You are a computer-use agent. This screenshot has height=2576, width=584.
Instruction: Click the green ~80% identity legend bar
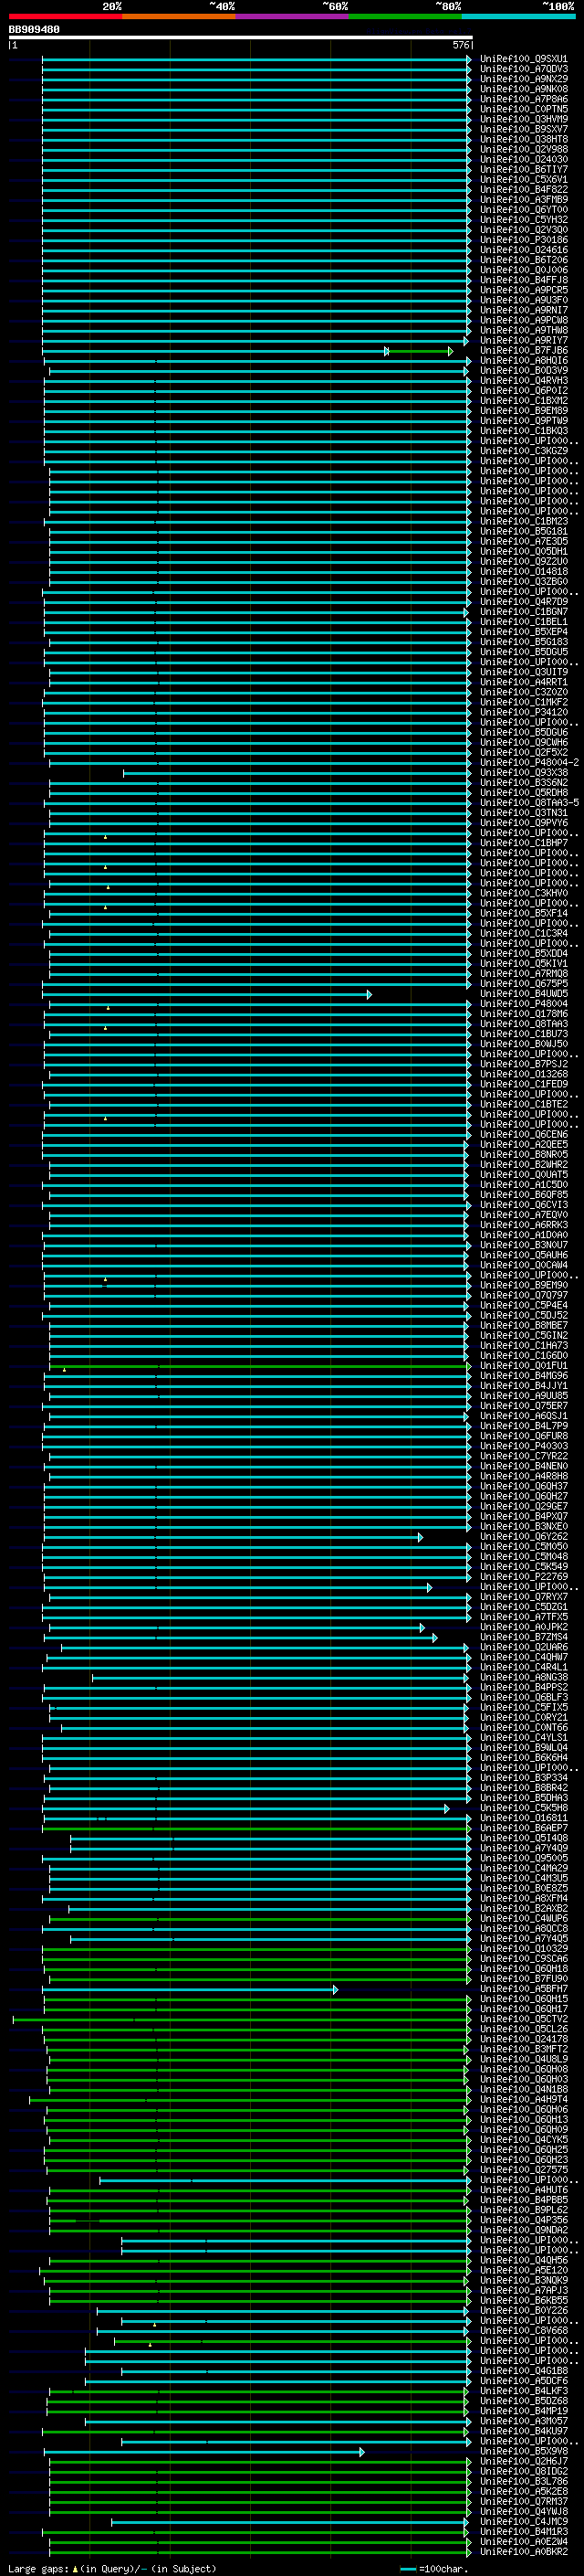point(405,17)
